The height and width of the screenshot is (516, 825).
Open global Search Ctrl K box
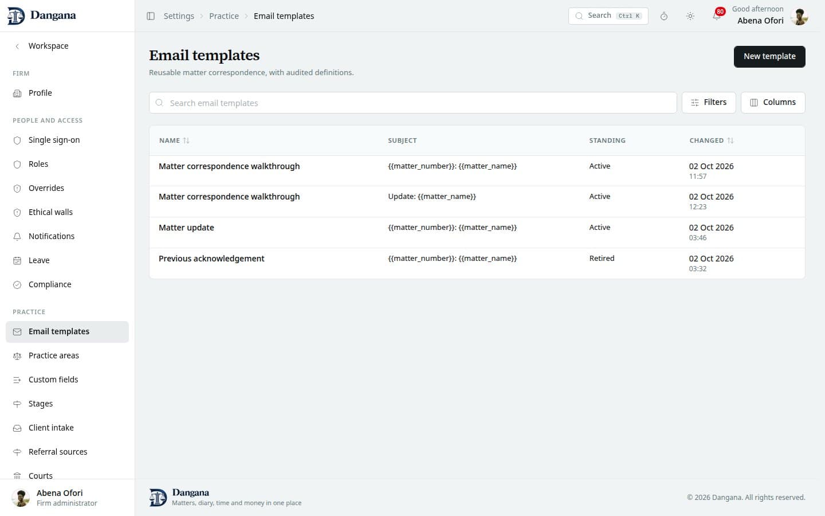[x=608, y=16]
